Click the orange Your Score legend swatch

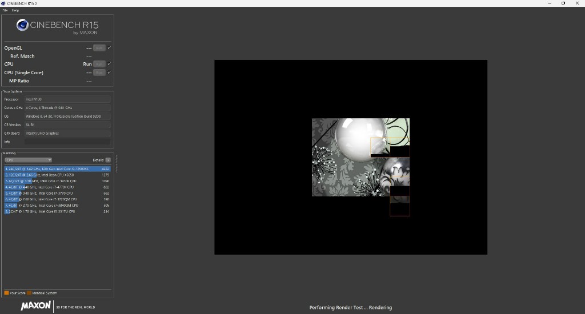tap(6, 293)
